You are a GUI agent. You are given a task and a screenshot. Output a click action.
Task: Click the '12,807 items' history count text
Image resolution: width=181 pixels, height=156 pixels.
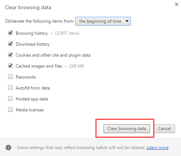(x=67, y=33)
